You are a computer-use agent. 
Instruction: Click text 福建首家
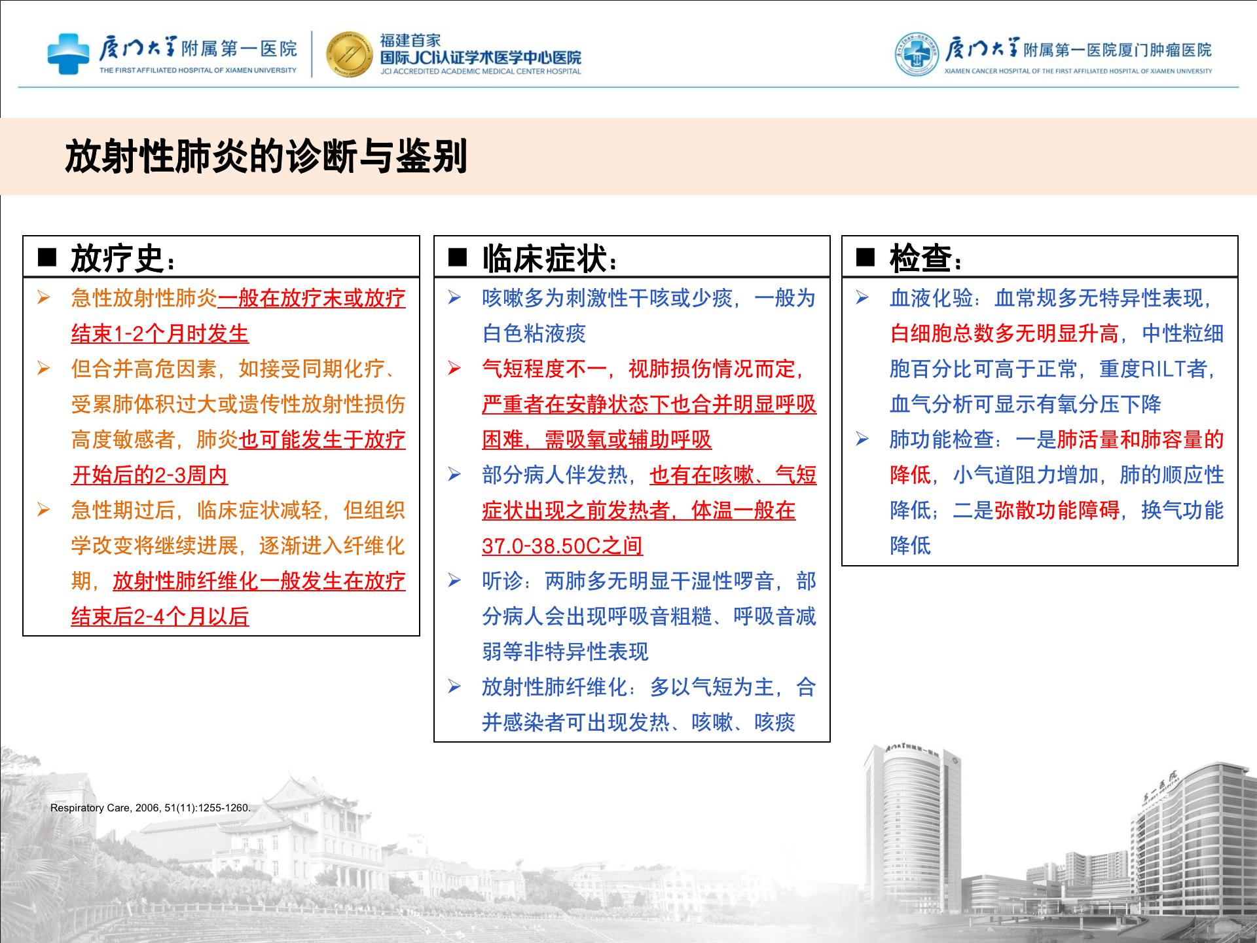pyautogui.click(x=410, y=41)
